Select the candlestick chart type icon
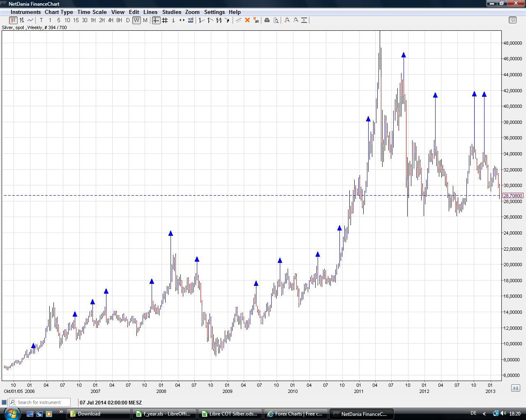The image size is (526, 420). (13, 20)
